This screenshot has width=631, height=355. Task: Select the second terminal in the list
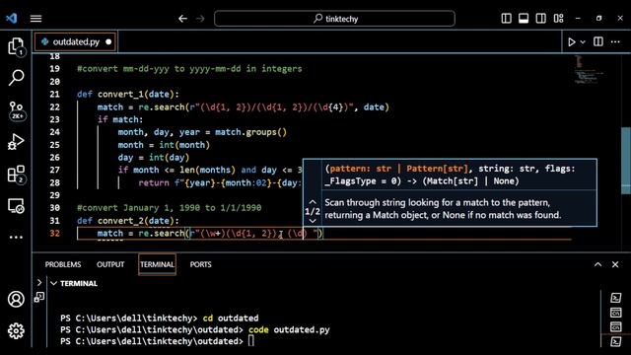point(615,313)
